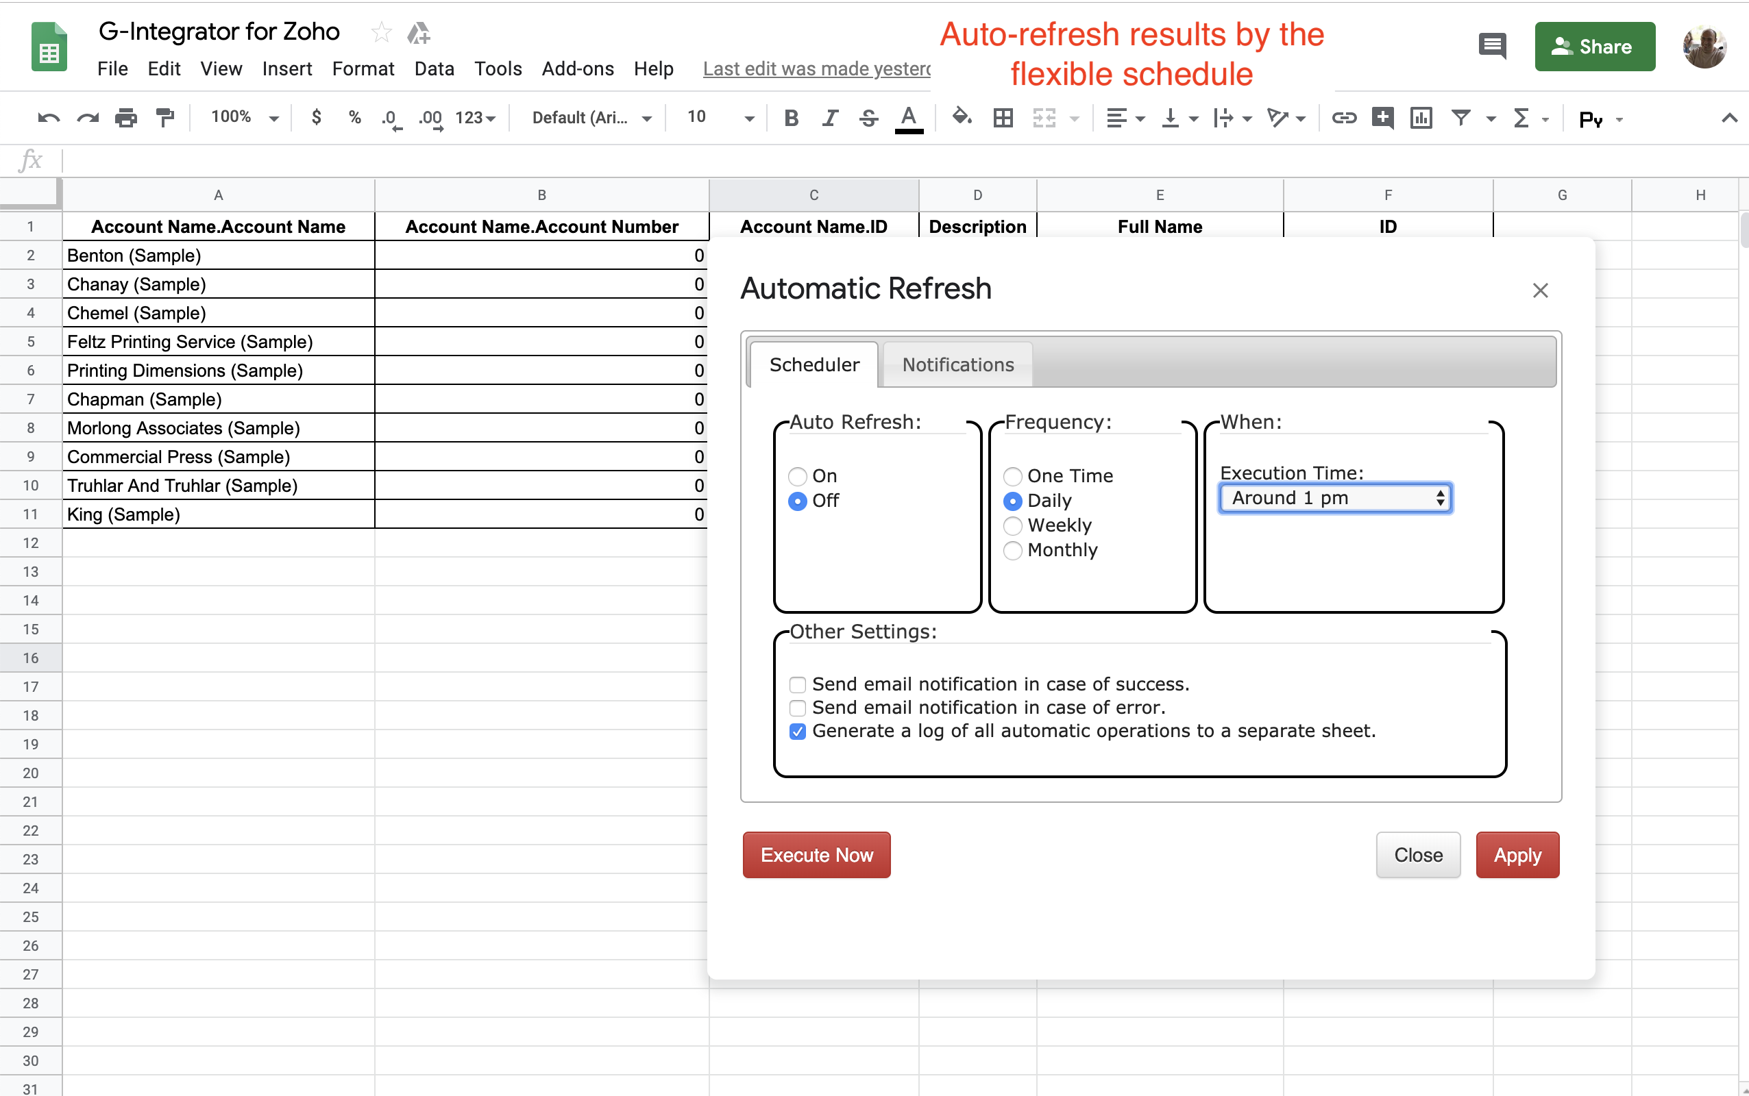Open Last edit was made yesterday link
This screenshot has height=1096, width=1749.
(816, 69)
